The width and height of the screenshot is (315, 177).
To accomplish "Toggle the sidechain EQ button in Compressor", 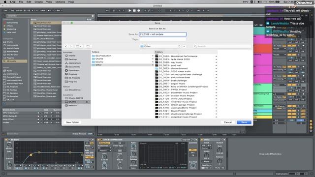I will [x=120, y=143].
